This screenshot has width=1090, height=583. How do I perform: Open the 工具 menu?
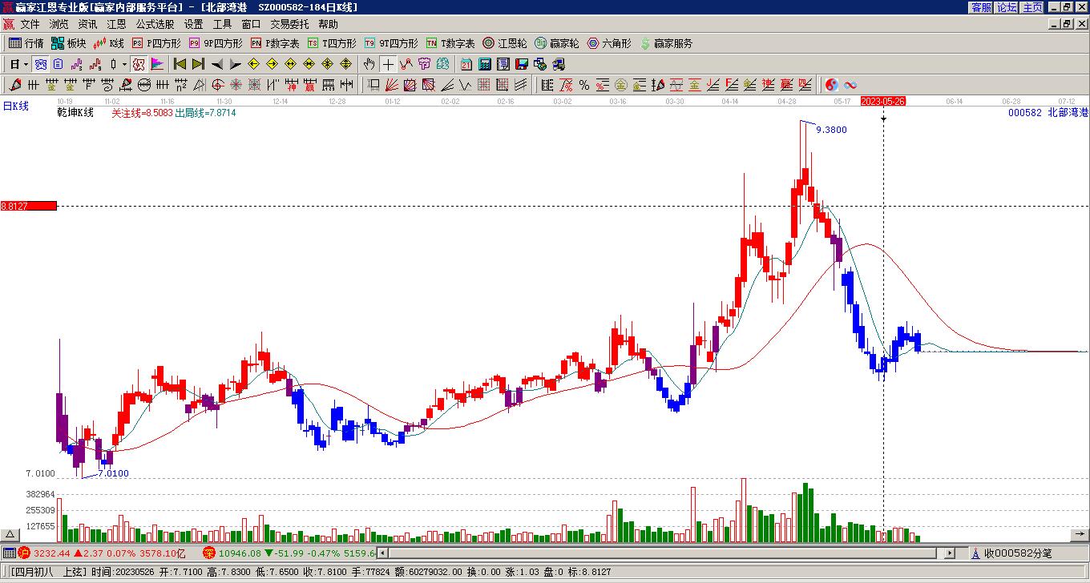click(222, 25)
